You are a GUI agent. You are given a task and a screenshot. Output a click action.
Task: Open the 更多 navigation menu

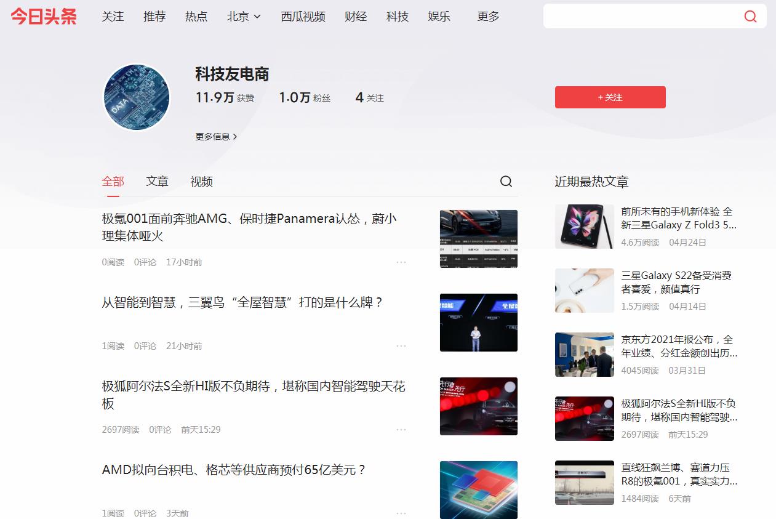click(488, 17)
